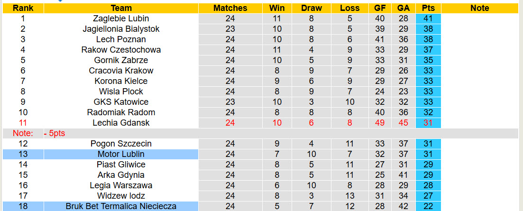523x211 pixels.
Task: Click the Matches column header
Action: tap(230, 8)
